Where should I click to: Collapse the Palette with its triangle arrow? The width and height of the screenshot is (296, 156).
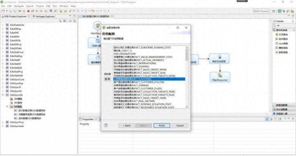click(x=293, y=21)
